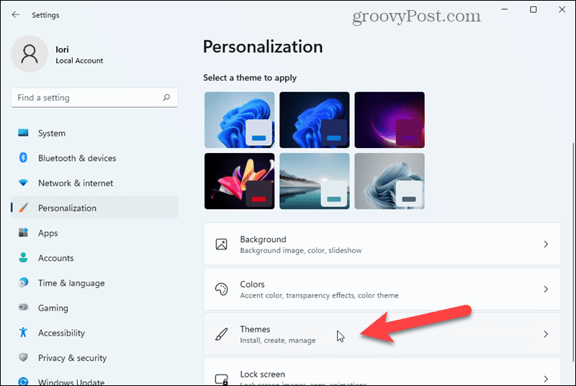
Task: Minimize the Settings window
Action: click(x=505, y=9)
